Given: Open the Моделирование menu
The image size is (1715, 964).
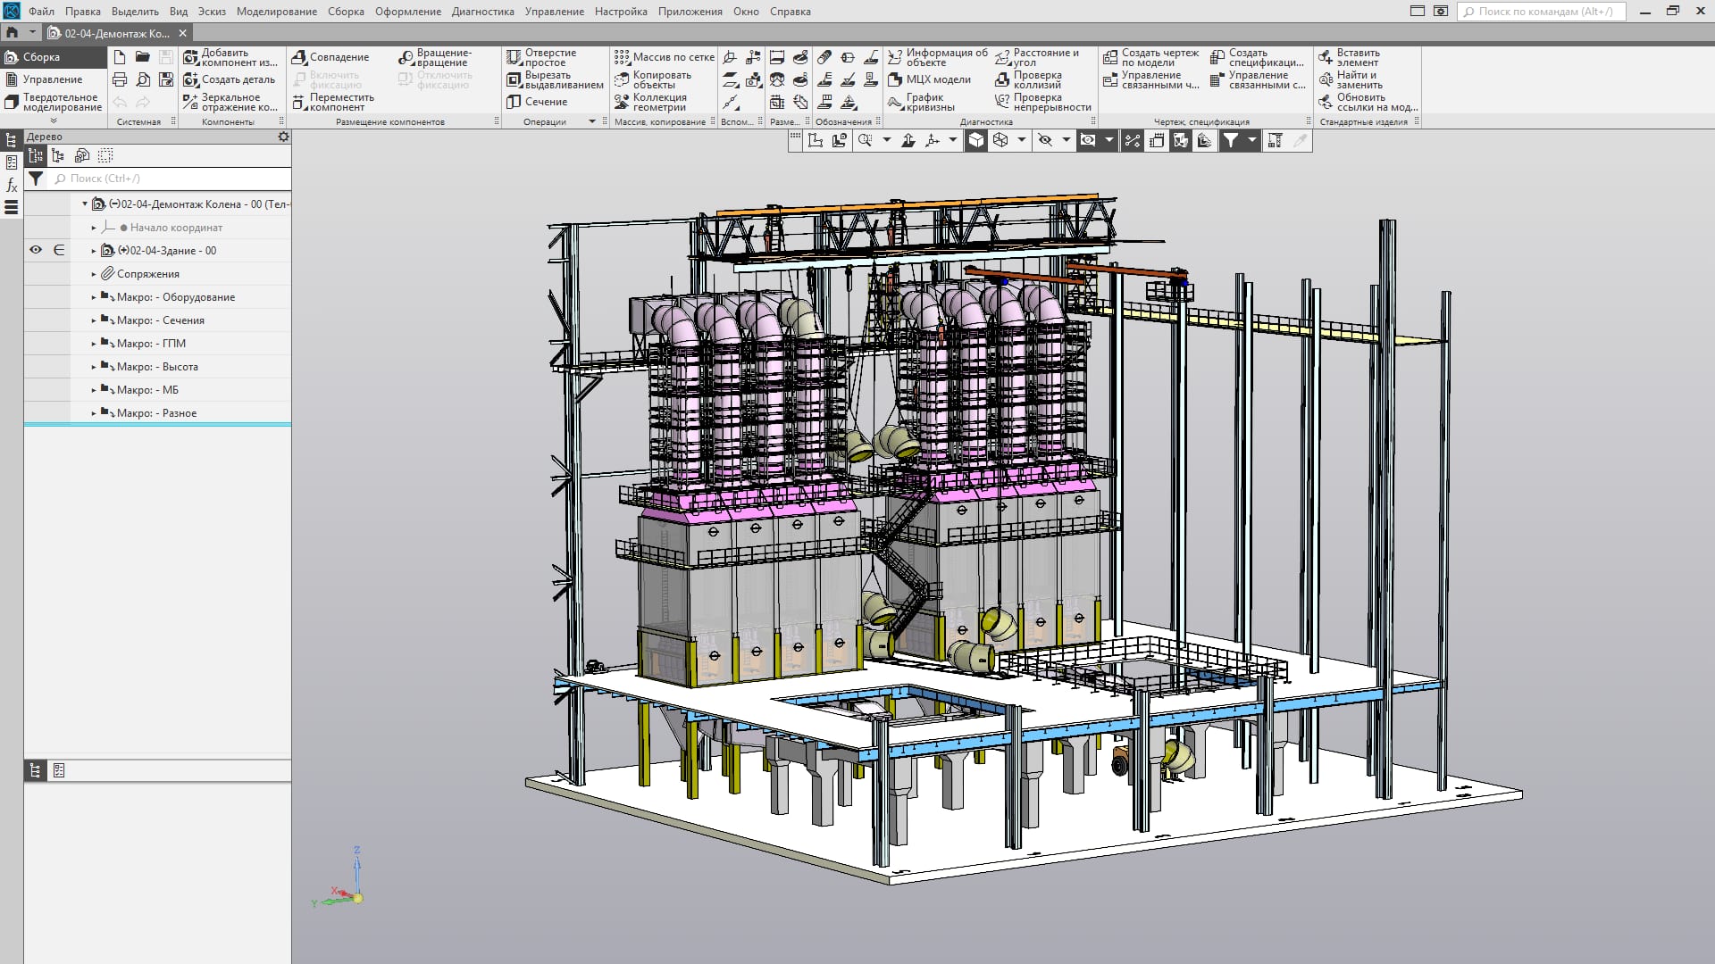Looking at the screenshot, I should (x=276, y=12).
